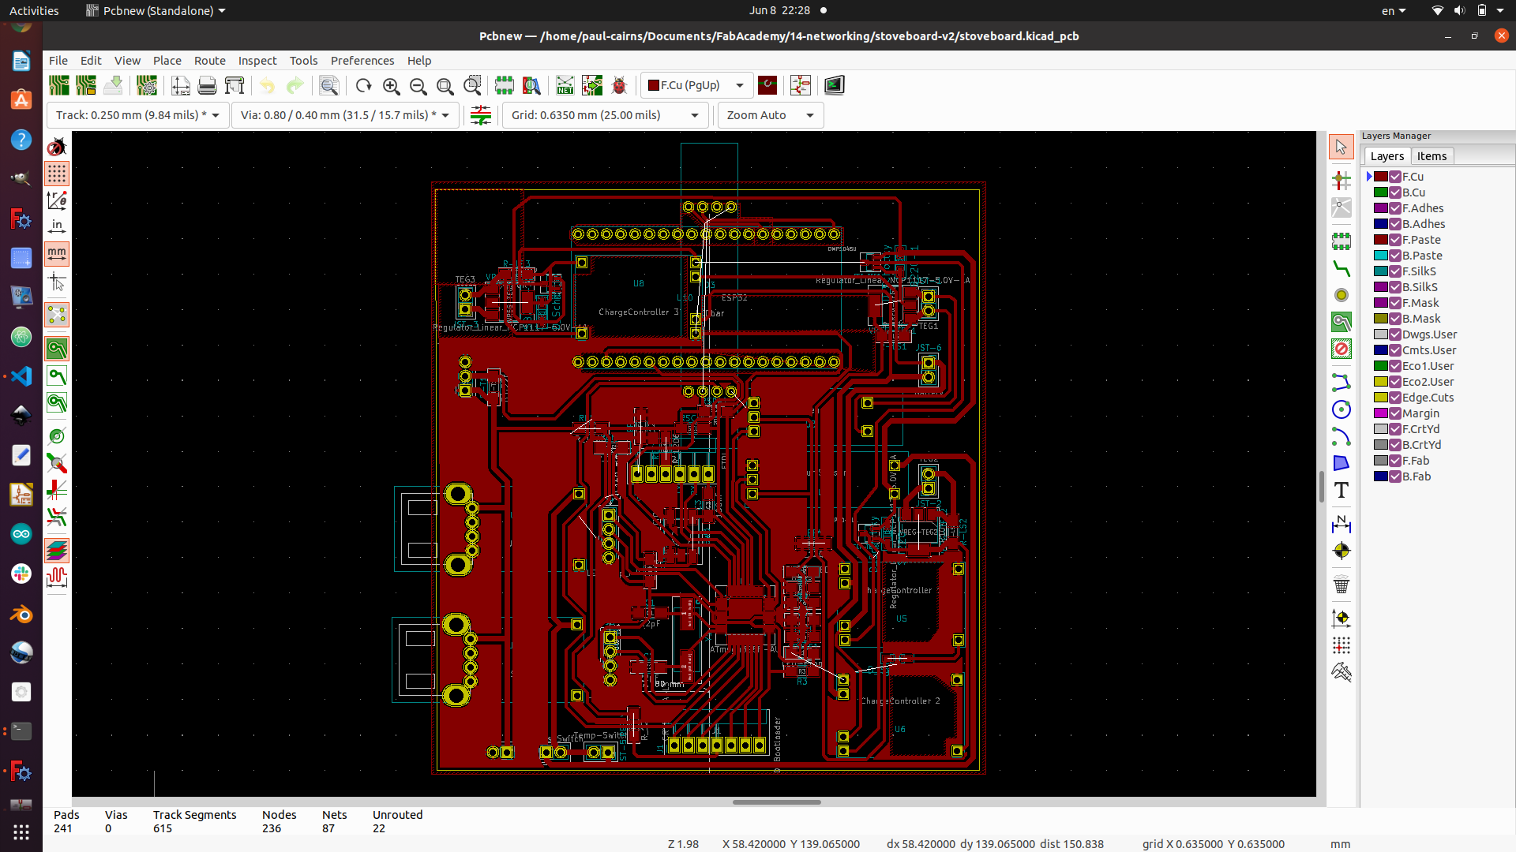Select the Draw arc tool
The image size is (1516, 852).
click(x=1341, y=436)
